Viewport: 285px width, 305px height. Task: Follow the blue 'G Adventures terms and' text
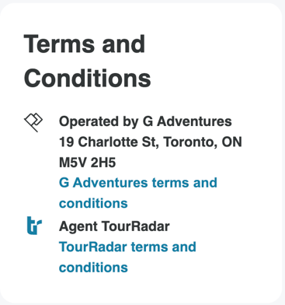pyautogui.click(x=138, y=183)
